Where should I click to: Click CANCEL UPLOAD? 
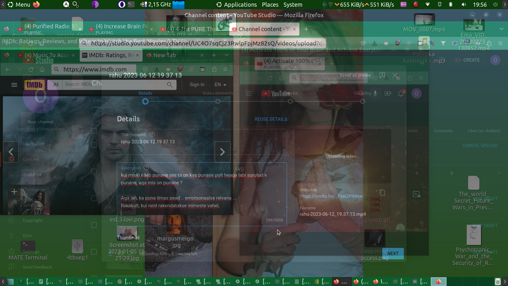click(480, 146)
